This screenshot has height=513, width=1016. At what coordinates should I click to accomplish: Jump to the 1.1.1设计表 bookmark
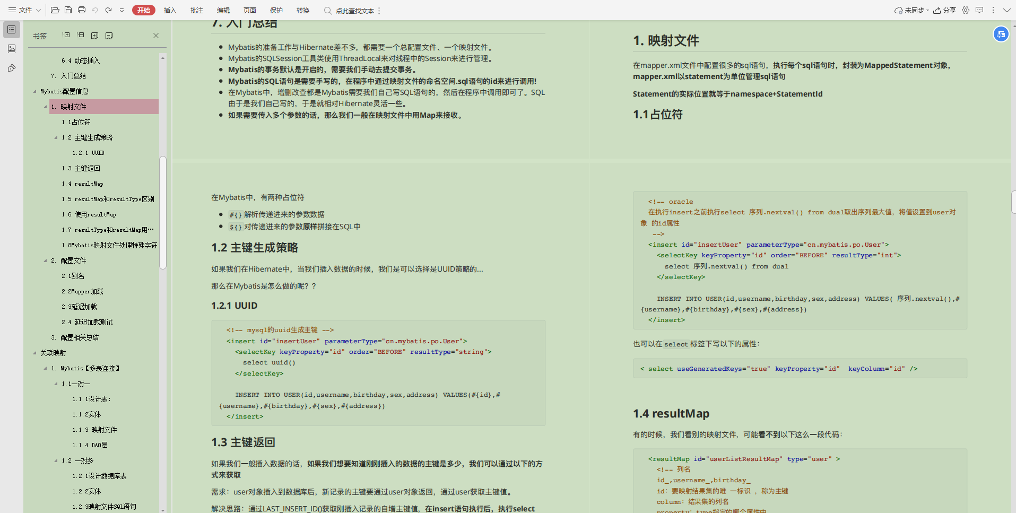[91, 399]
